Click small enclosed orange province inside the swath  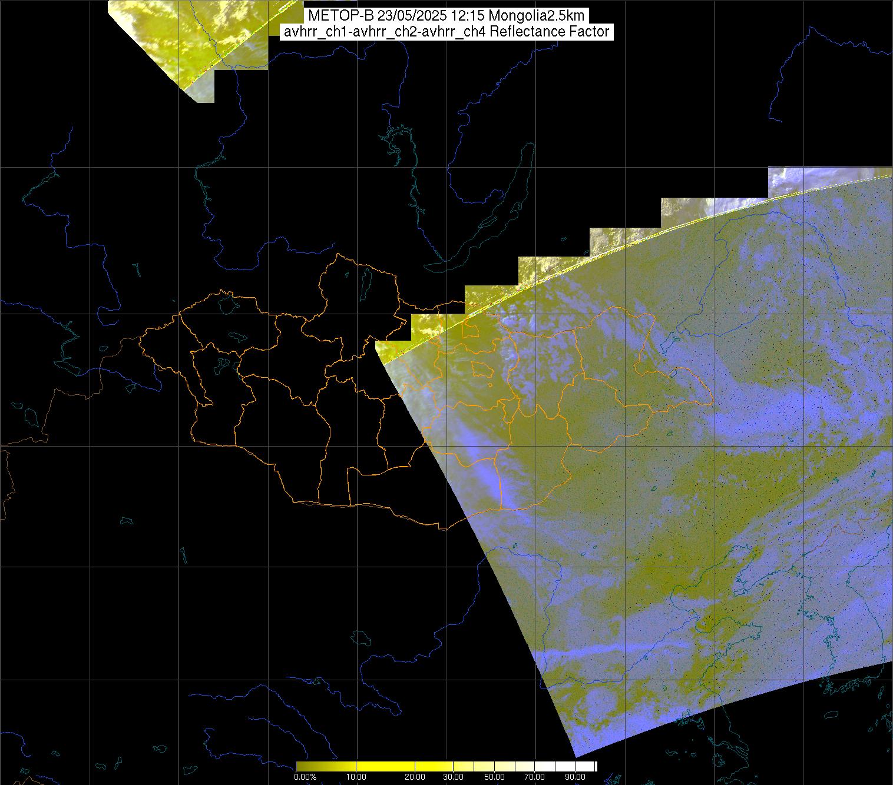click(x=482, y=370)
